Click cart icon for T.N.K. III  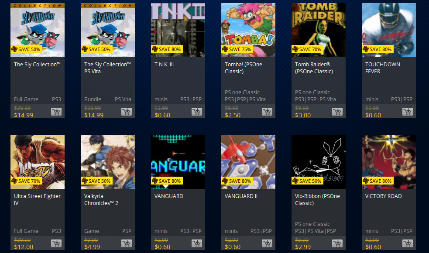197,112
